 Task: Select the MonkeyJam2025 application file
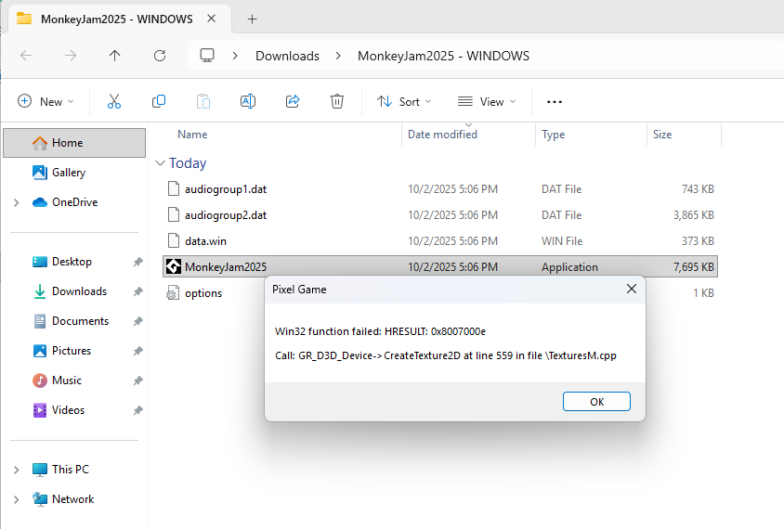(x=440, y=266)
